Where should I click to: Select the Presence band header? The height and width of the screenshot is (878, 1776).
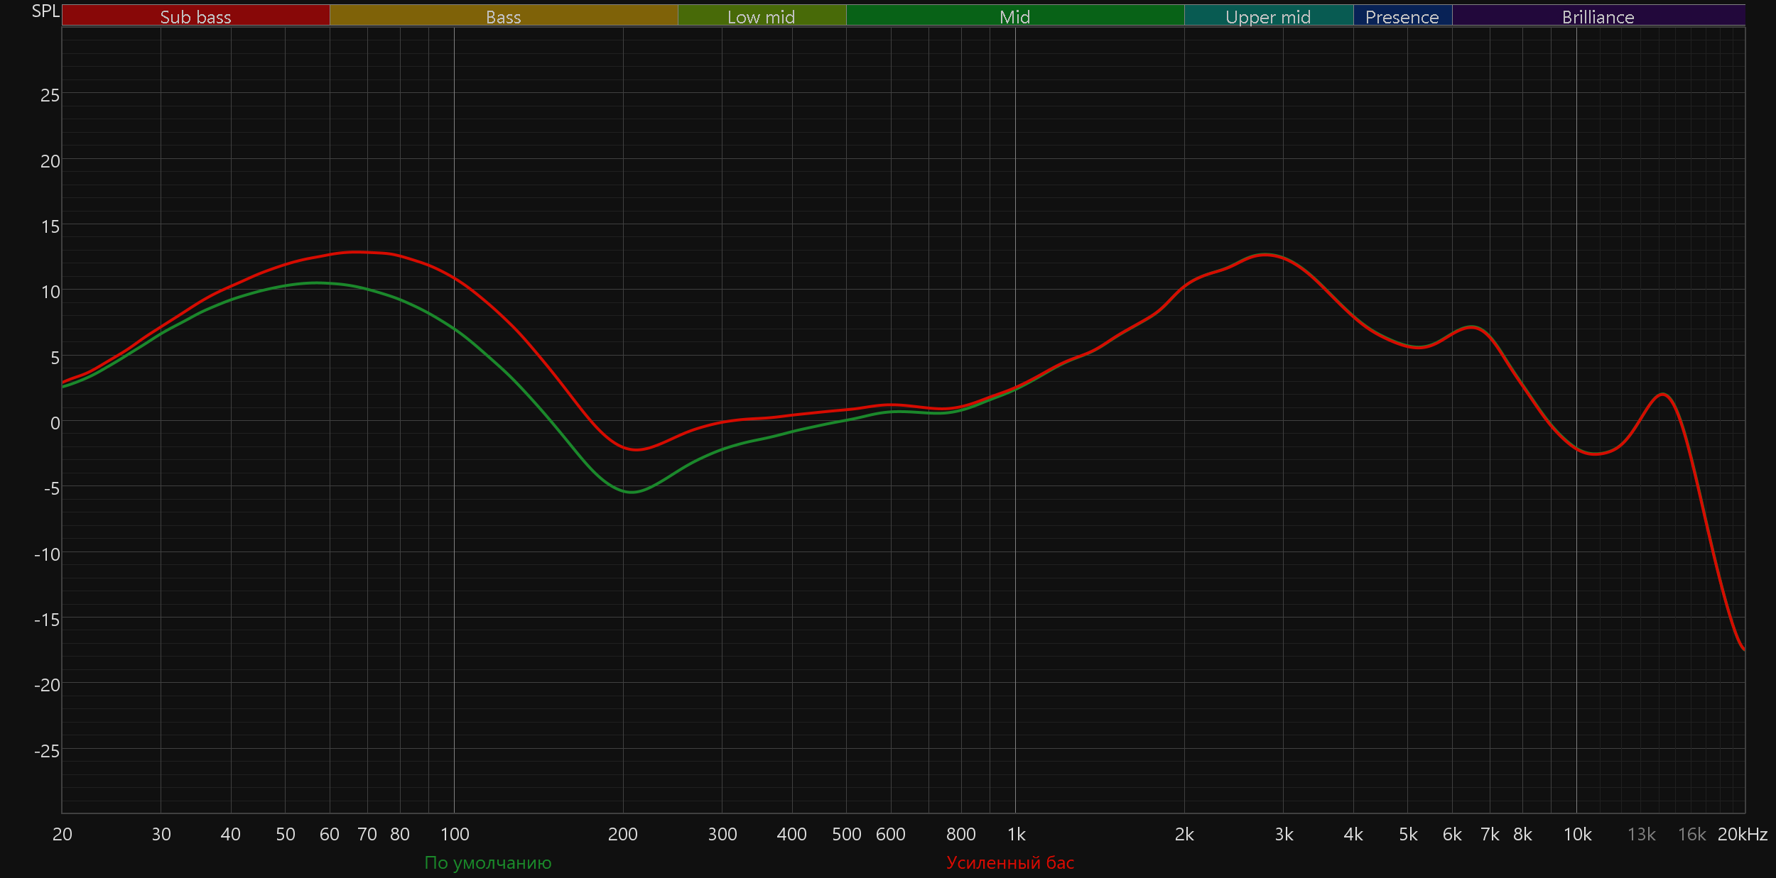coord(1402,16)
